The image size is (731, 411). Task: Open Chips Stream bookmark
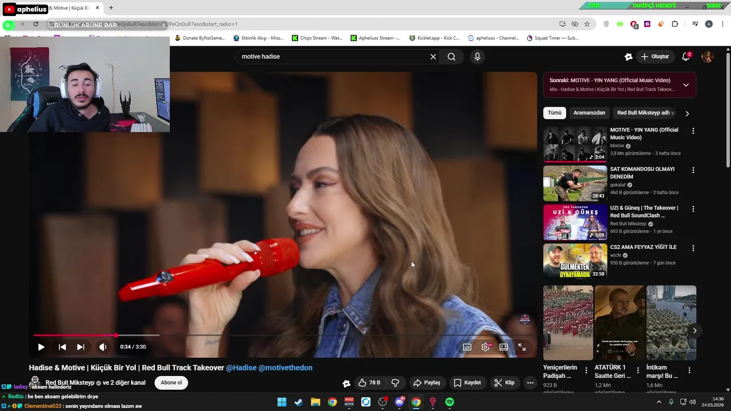pyautogui.click(x=317, y=38)
